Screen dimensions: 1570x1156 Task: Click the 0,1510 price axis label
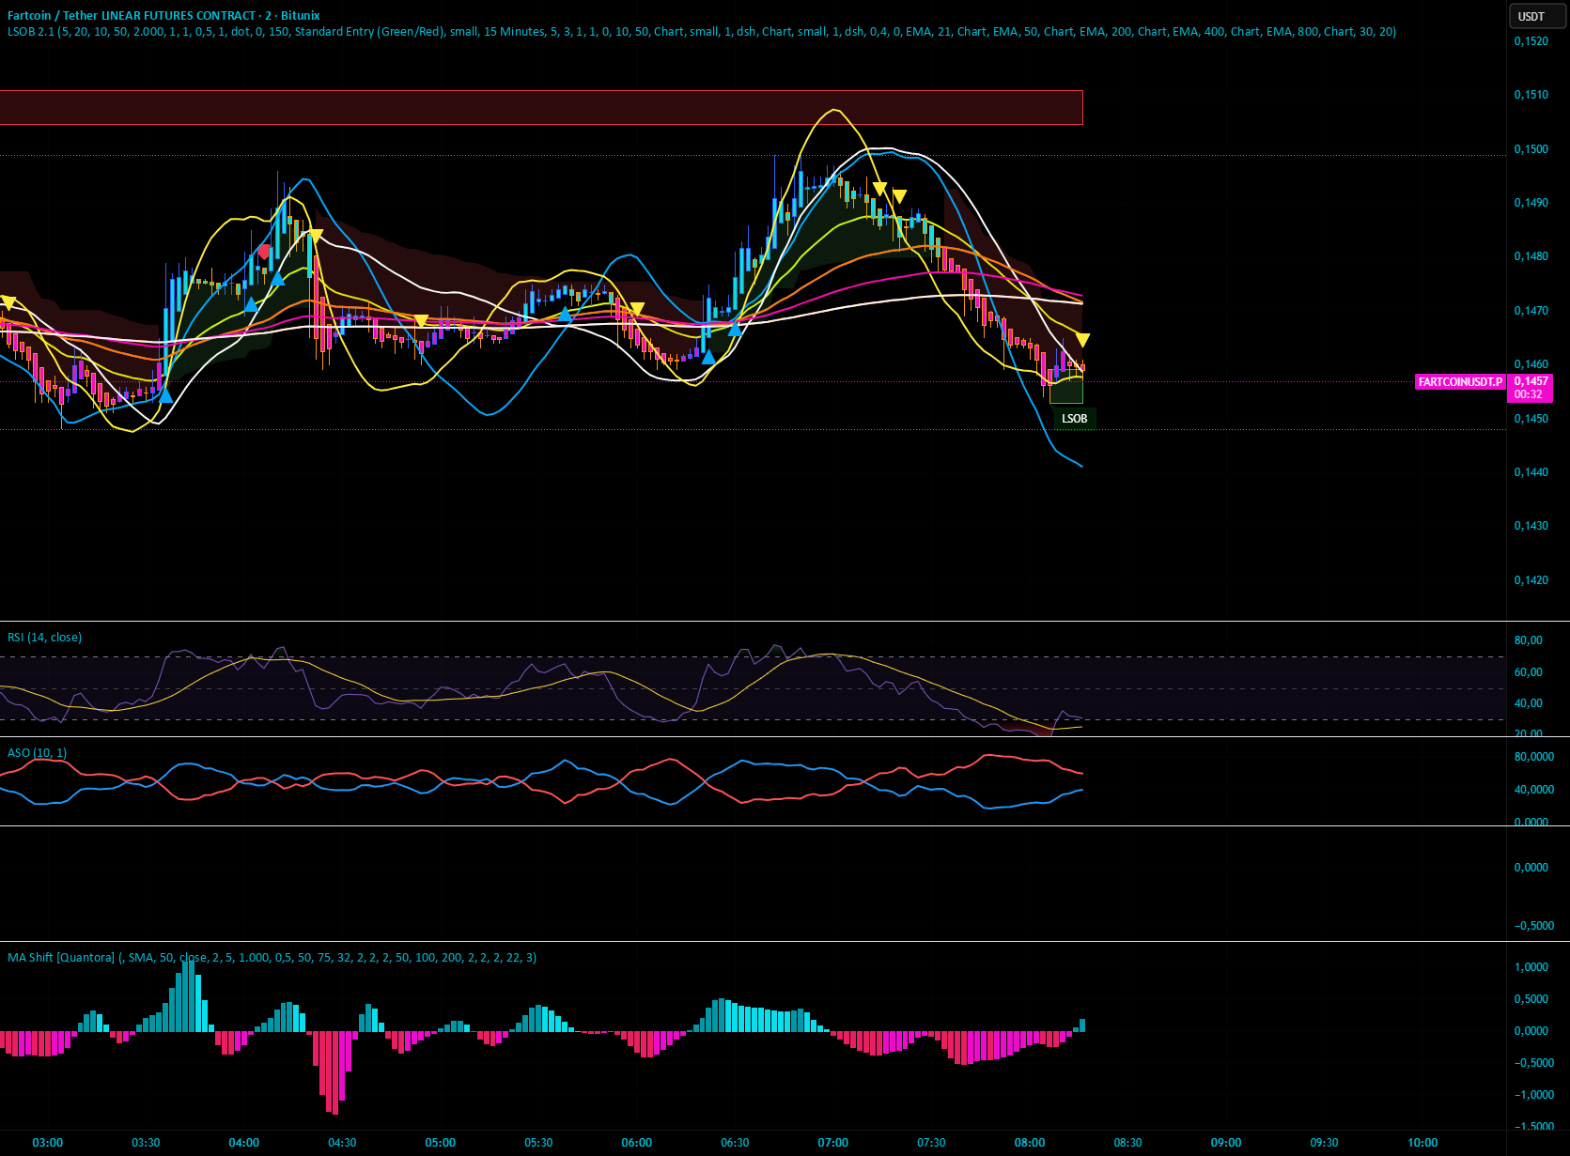click(x=1531, y=95)
